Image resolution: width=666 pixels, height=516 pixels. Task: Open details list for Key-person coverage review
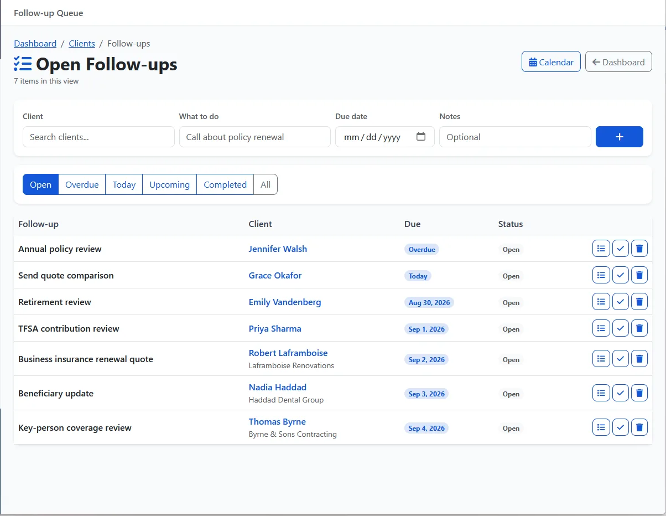601,427
